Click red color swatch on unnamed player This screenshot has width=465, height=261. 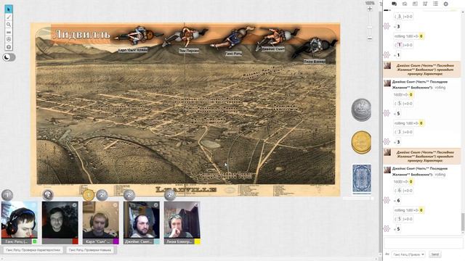(x=76, y=241)
